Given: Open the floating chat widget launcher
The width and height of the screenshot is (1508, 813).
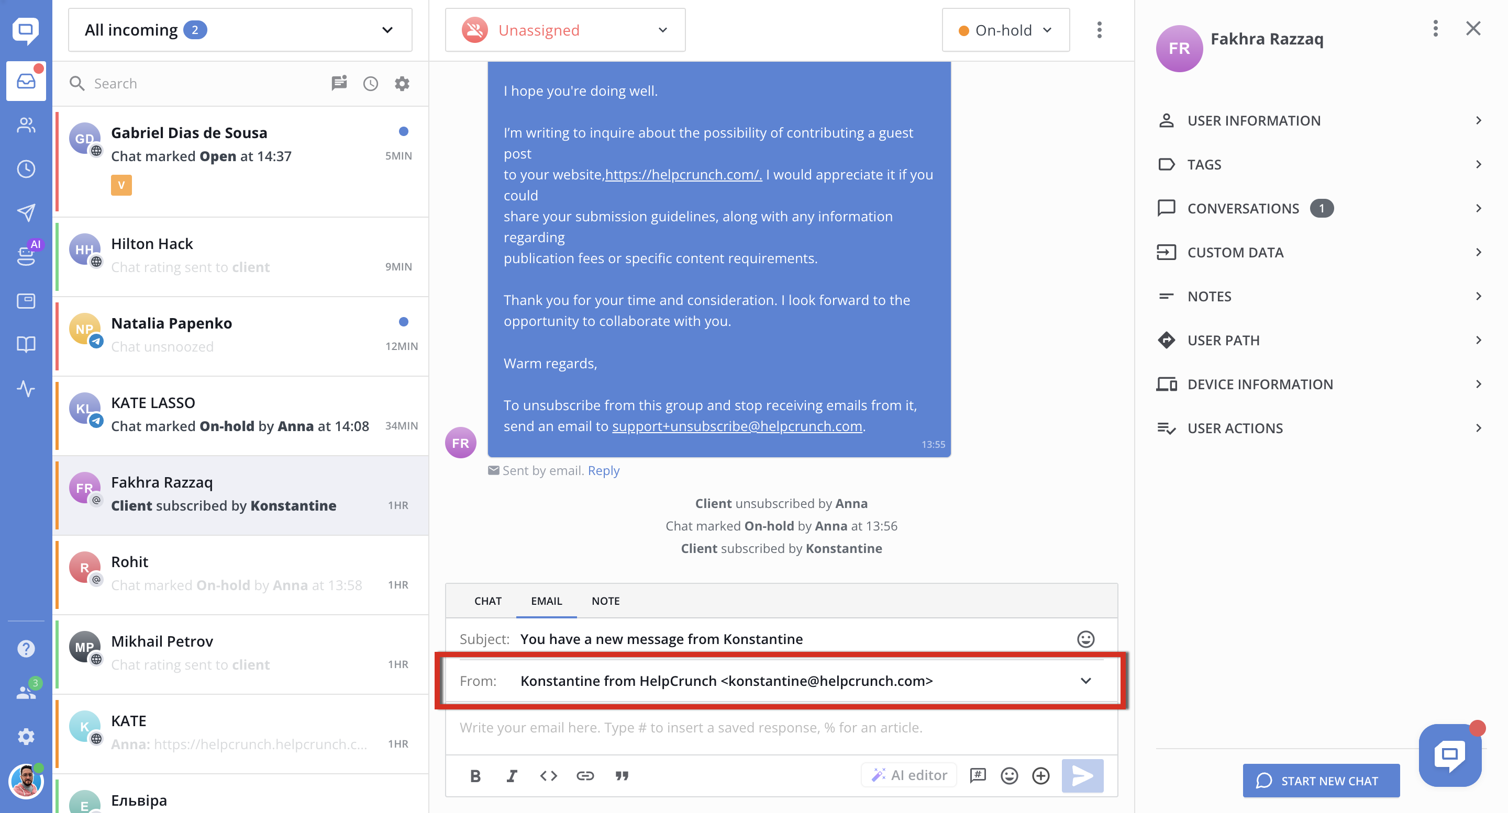Looking at the screenshot, I should point(1449,755).
